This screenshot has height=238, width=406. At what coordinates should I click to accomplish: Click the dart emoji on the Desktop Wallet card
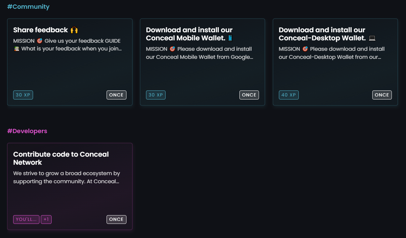coord(305,49)
